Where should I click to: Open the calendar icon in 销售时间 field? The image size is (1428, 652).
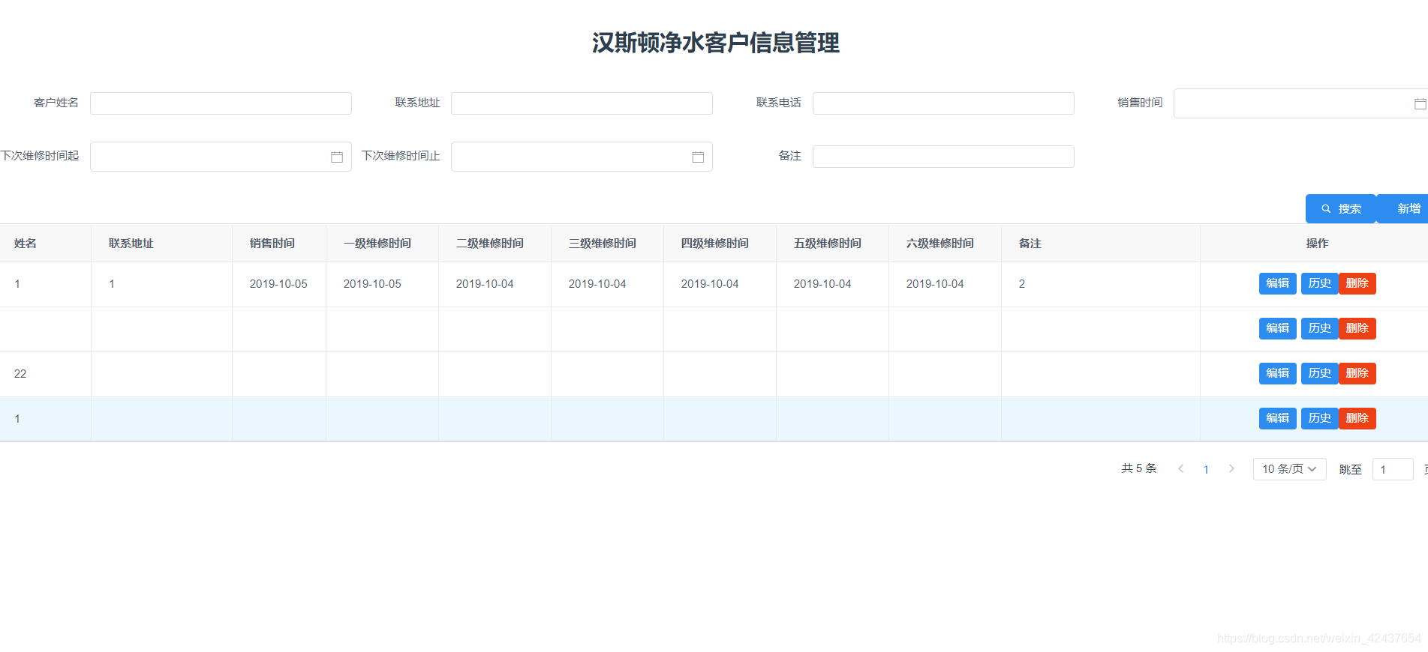click(x=1420, y=104)
